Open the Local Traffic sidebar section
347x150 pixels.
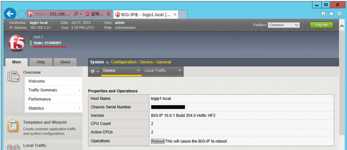point(35,145)
